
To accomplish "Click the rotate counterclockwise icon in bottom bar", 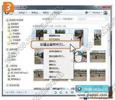I will 55,92.
